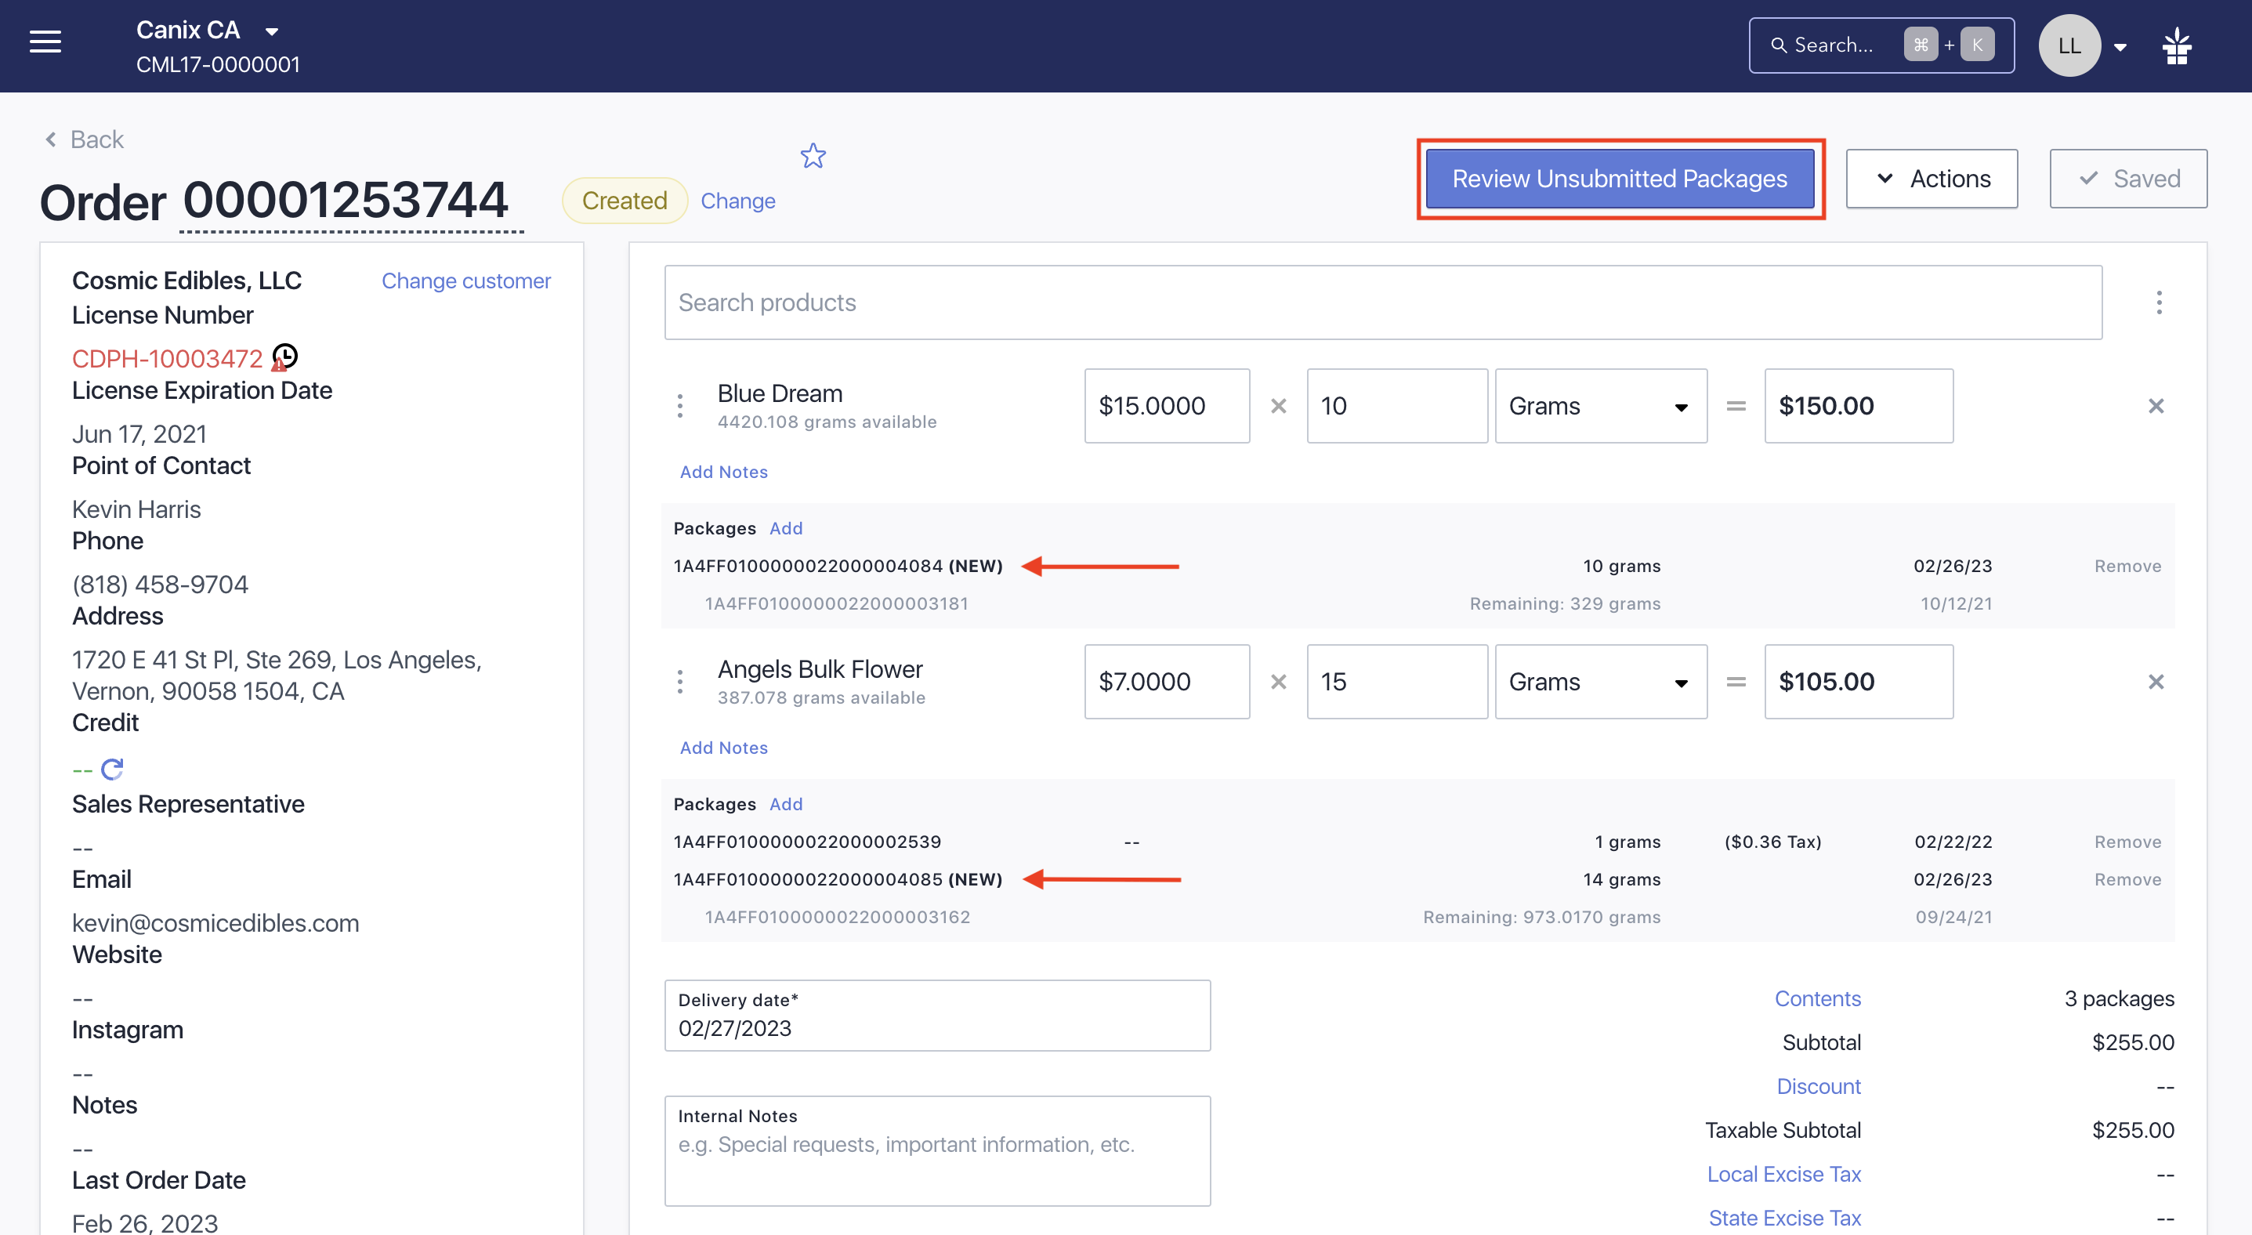Remove Angels Bulk Flower line item with X
2252x1235 pixels.
pyautogui.click(x=2156, y=682)
